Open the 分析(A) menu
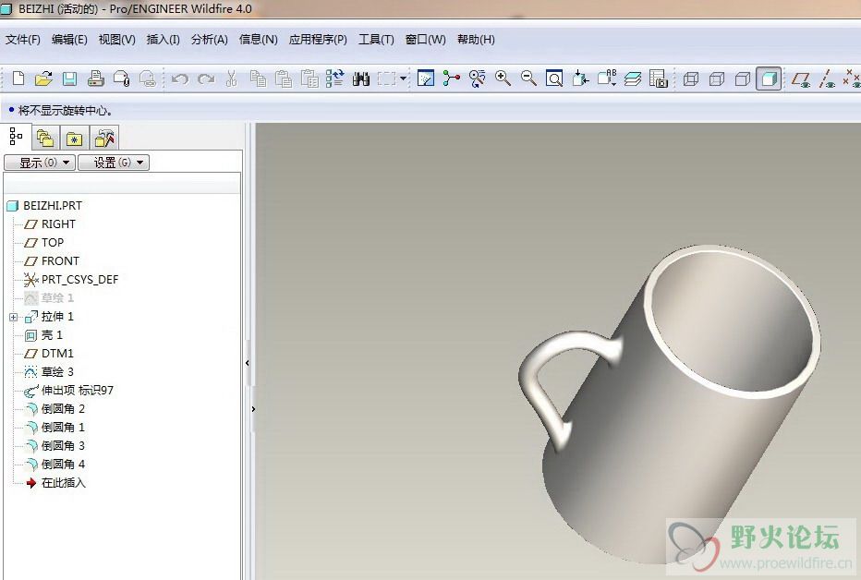 click(209, 40)
